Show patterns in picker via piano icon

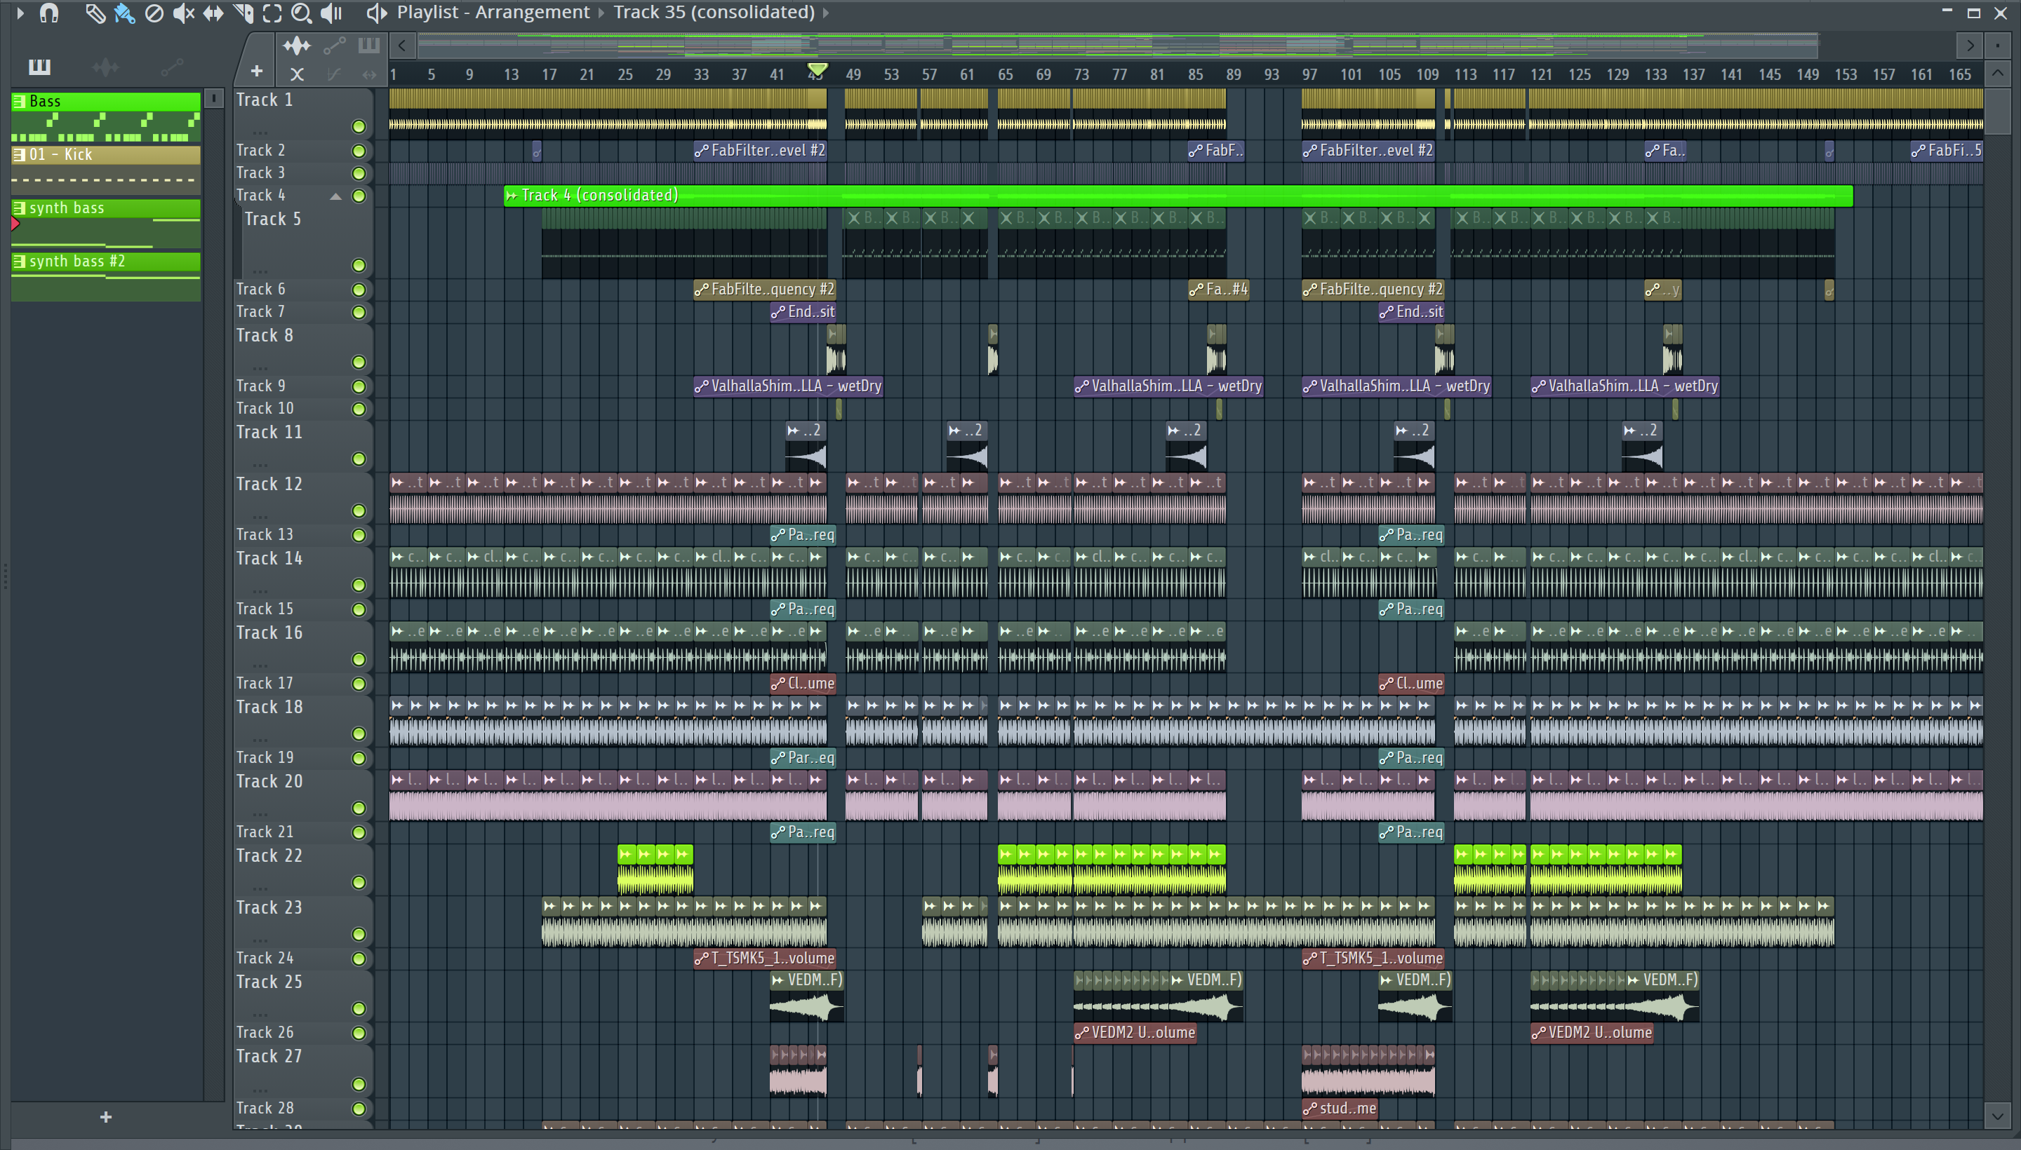click(39, 67)
